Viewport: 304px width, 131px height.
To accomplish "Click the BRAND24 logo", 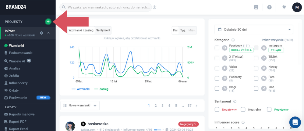I will click(16, 7).
